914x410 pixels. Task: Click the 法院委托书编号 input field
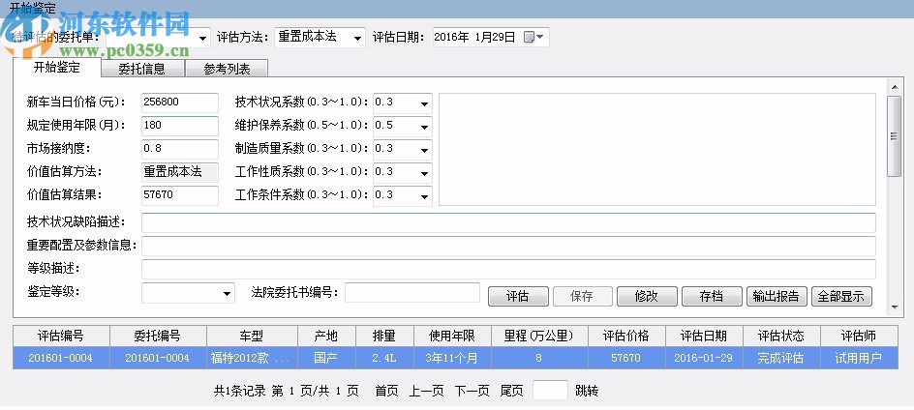pos(412,292)
